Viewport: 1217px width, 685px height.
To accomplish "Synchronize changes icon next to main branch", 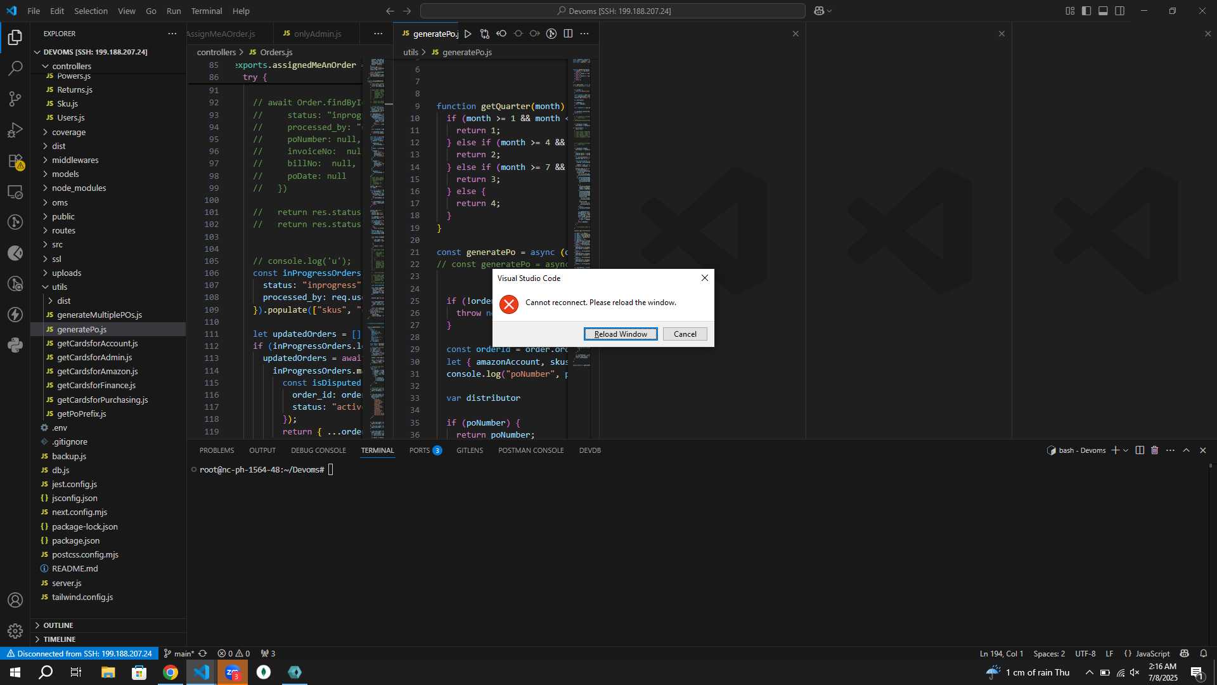I will click(203, 653).
